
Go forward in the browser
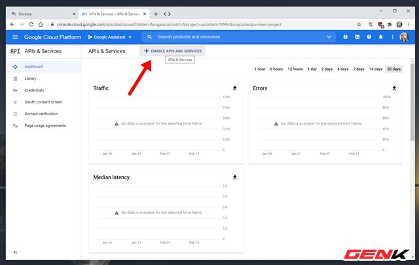tap(22, 24)
